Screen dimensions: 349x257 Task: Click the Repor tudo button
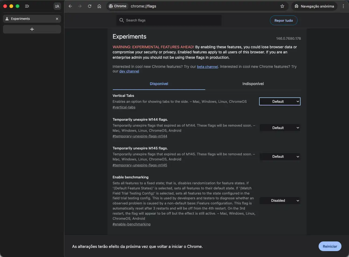(283, 20)
